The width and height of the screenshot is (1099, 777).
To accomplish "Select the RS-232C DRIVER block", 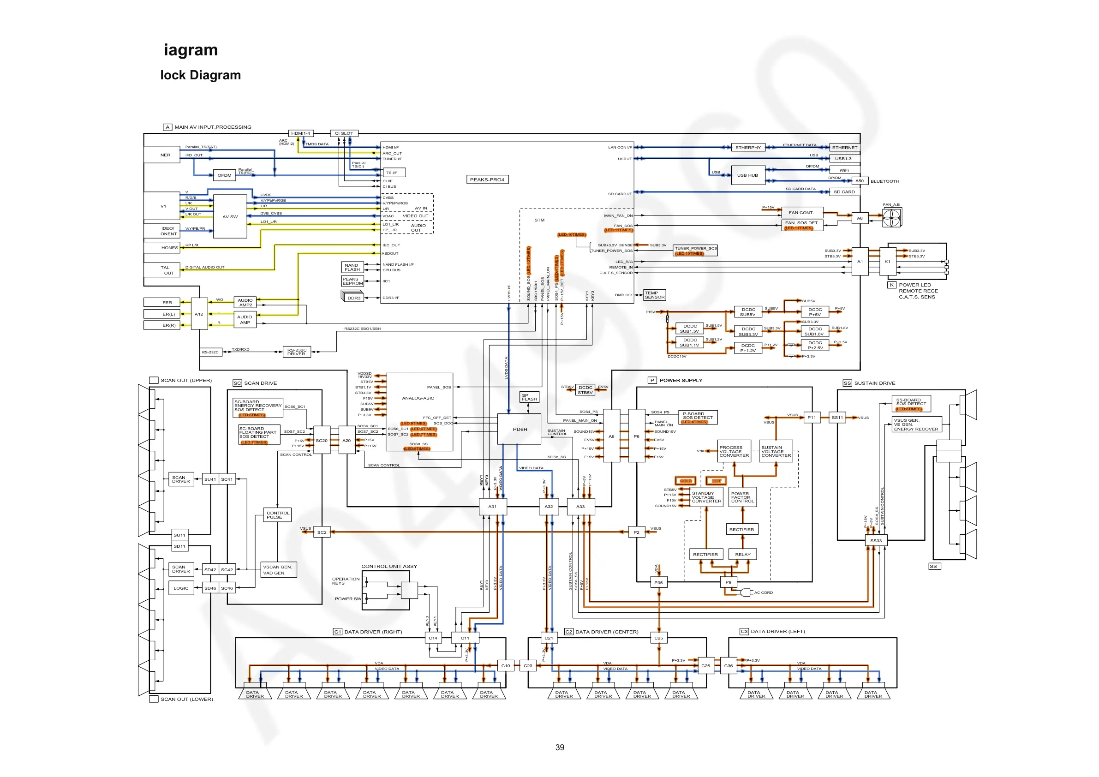I will point(296,352).
